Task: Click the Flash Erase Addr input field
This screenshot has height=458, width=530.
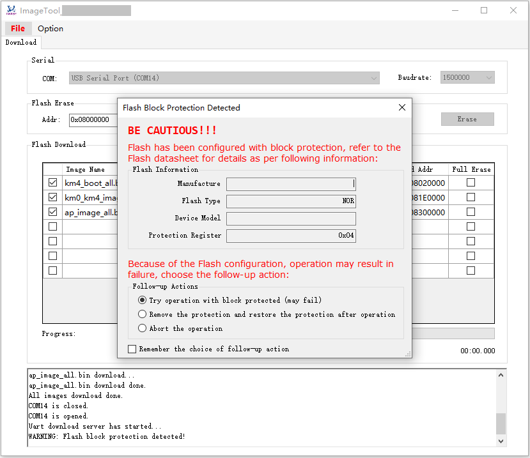Action: coord(92,119)
